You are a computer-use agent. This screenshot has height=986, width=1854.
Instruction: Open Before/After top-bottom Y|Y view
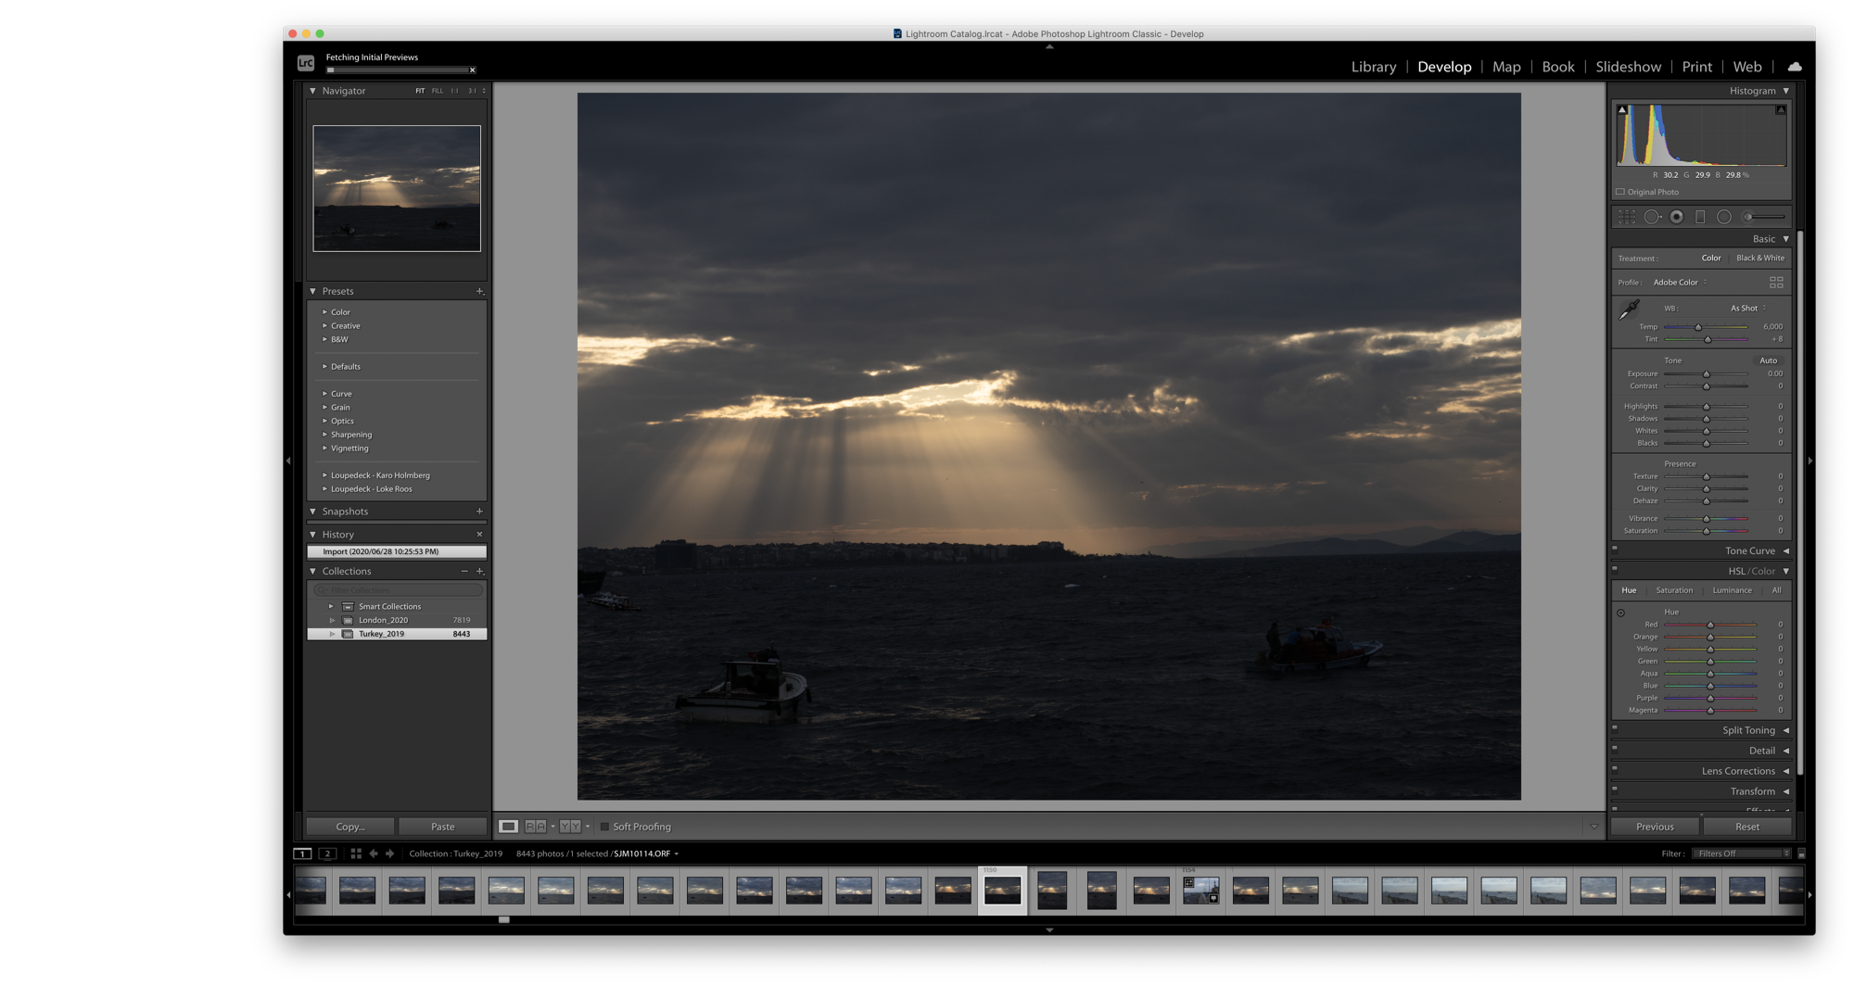570,827
